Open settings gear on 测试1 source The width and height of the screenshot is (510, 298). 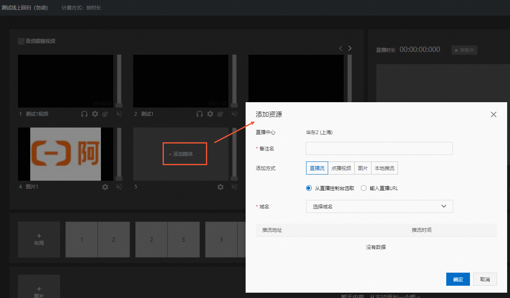[x=210, y=114]
